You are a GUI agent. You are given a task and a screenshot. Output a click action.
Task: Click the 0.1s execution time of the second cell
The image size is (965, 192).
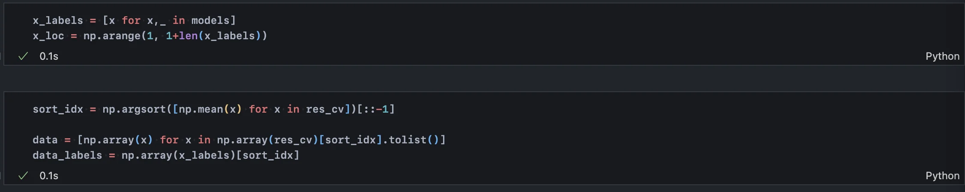(x=49, y=176)
